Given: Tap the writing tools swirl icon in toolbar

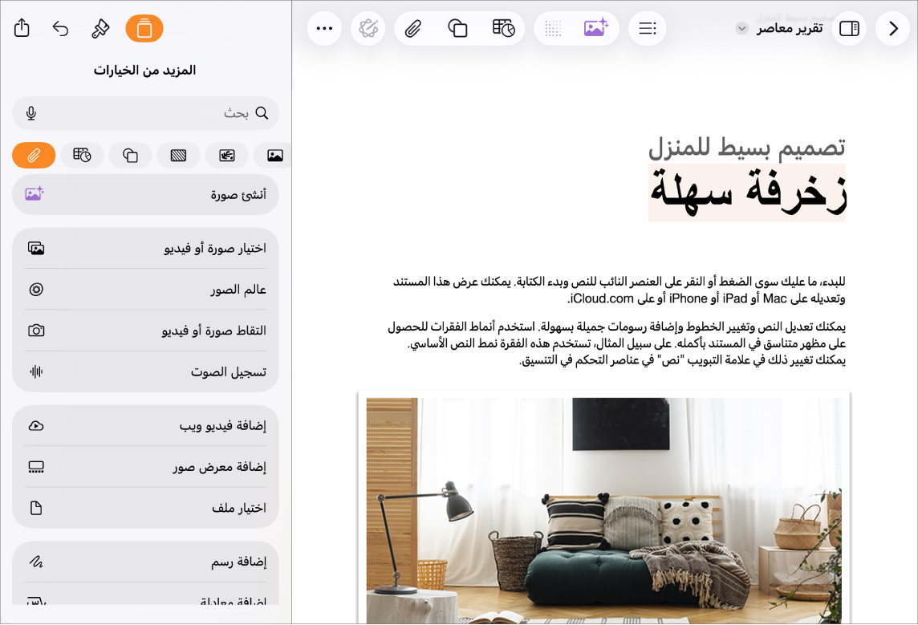Looking at the screenshot, I should (368, 28).
